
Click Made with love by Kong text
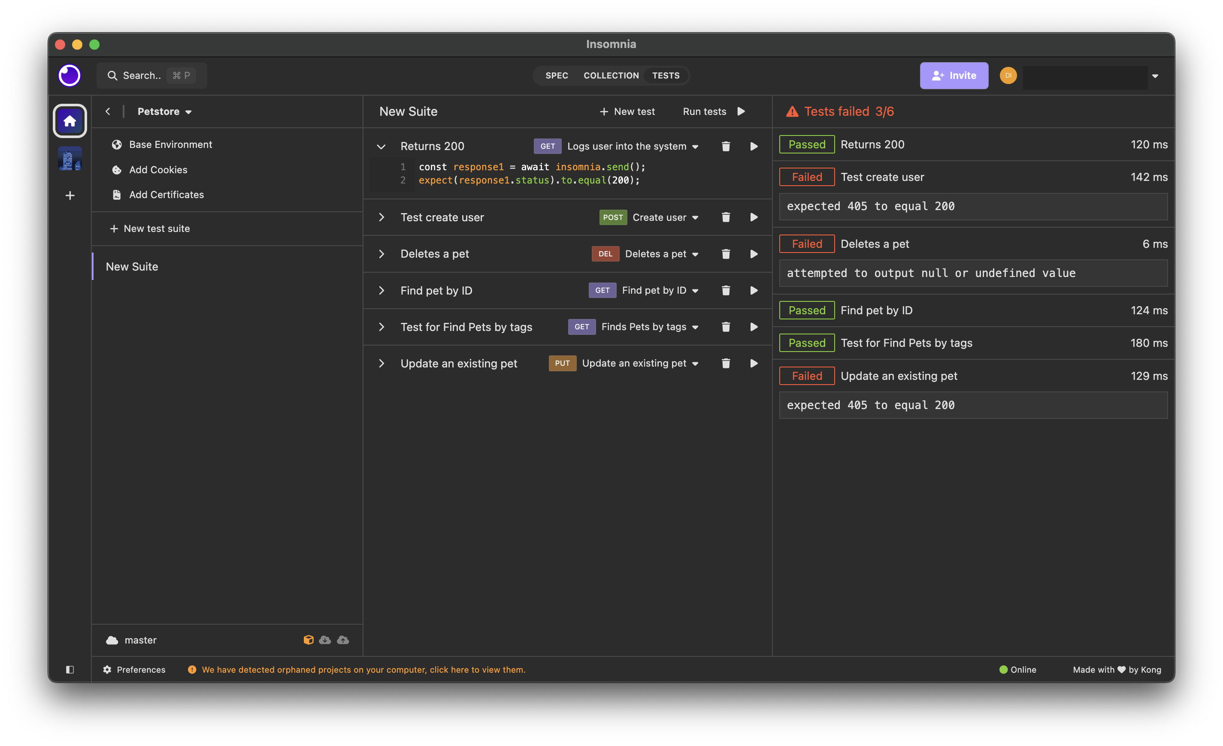point(1117,670)
